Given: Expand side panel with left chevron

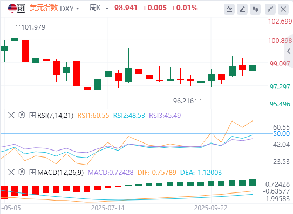Looking at the screenshot, I should click(289, 51).
